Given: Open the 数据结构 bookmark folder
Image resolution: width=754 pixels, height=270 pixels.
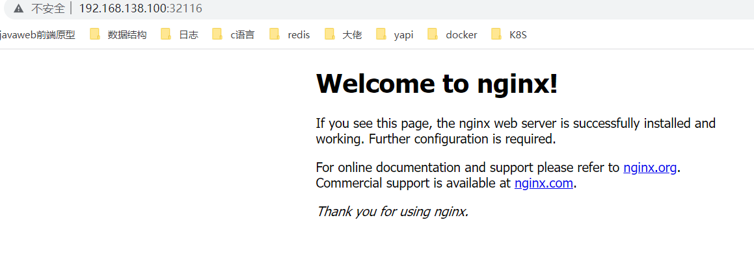Looking at the screenshot, I should (x=118, y=34).
